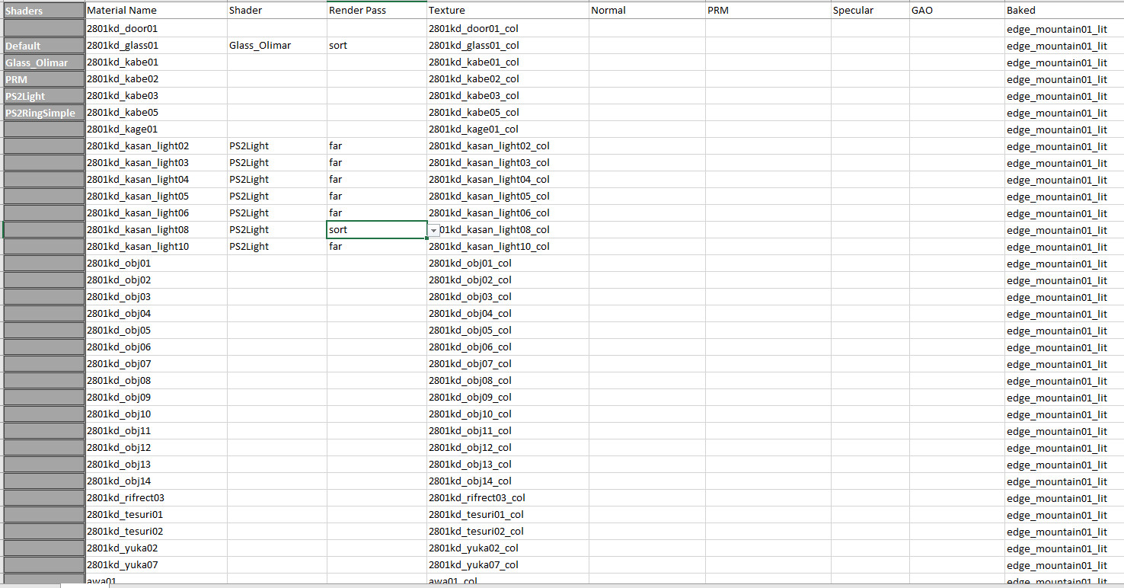Click the Baked column header
This screenshot has height=588, width=1124.
[x=1021, y=10]
